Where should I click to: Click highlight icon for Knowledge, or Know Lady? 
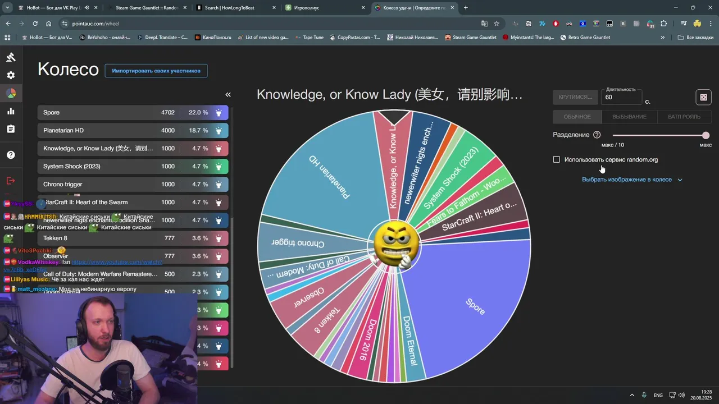click(219, 148)
